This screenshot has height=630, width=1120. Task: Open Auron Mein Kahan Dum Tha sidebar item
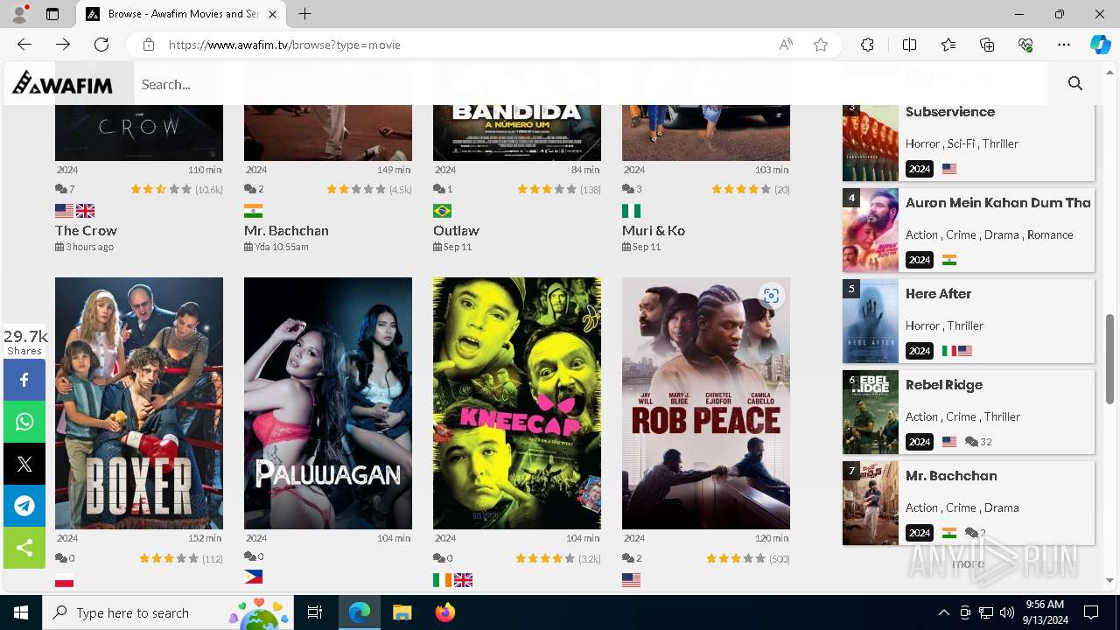(998, 203)
